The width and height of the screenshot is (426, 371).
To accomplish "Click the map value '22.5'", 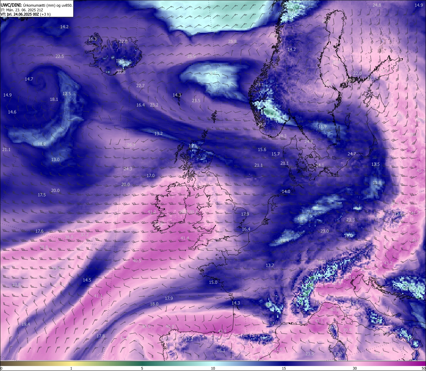I will point(60,57).
